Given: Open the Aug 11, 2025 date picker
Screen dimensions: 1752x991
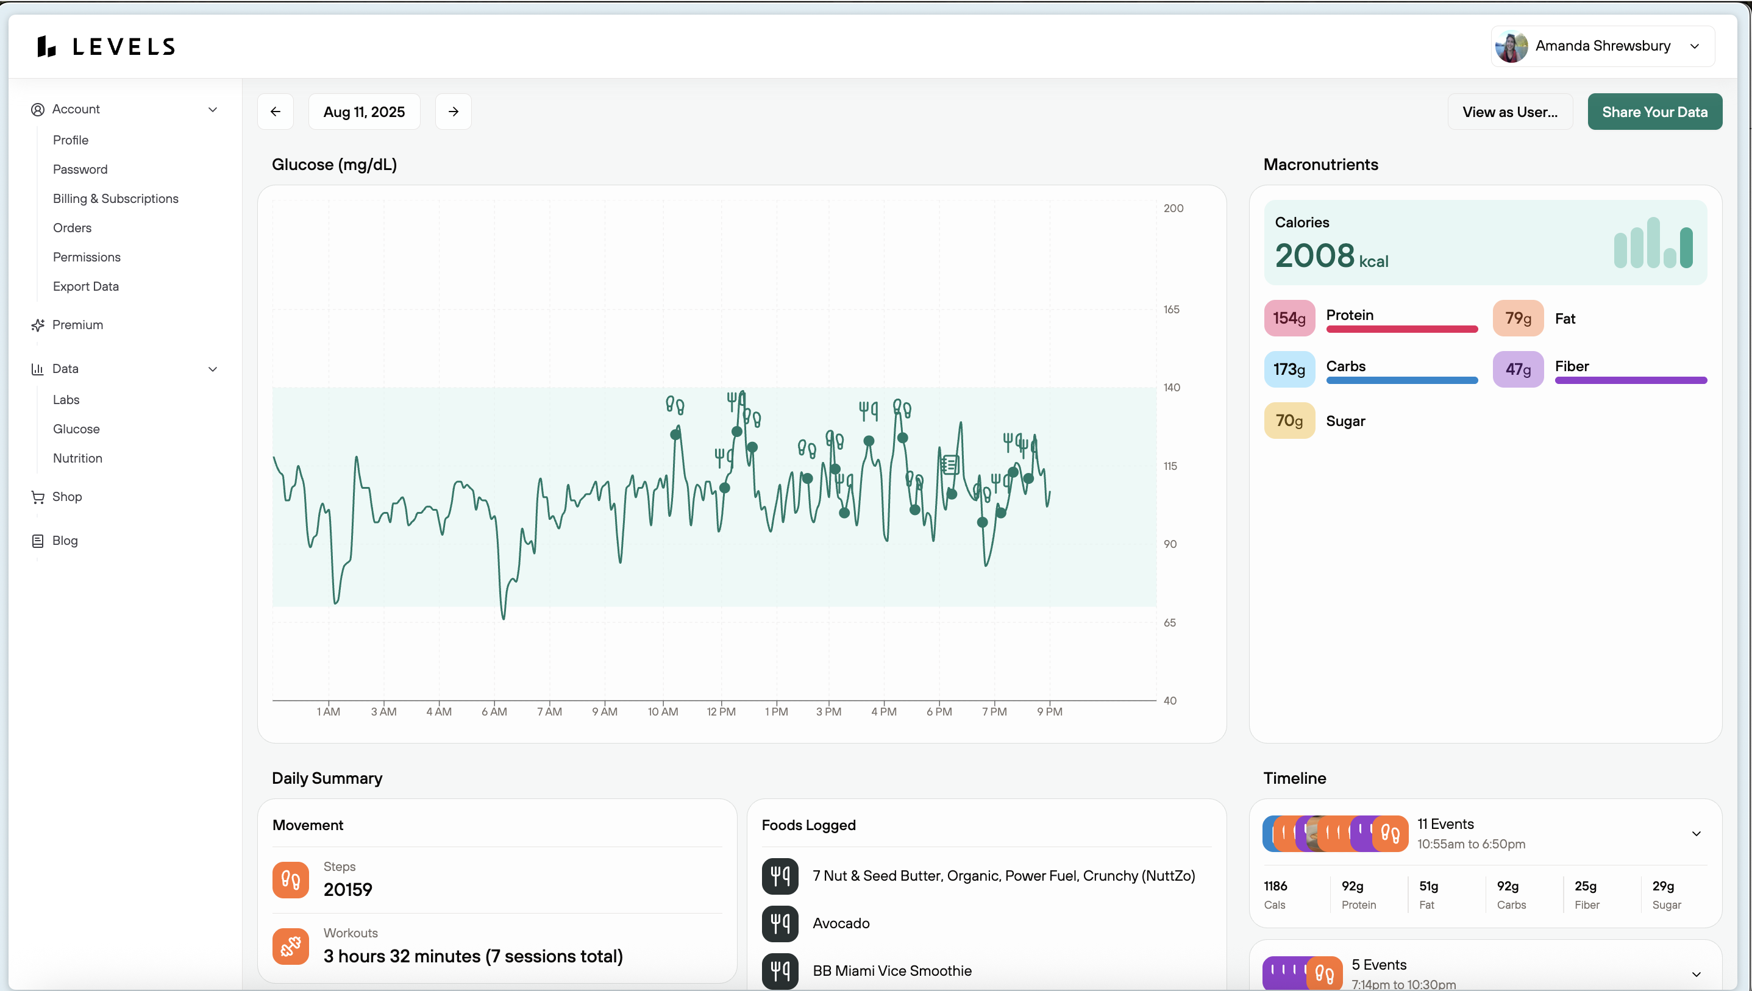Looking at the screenshot, I should pyautogui.click(x=363, y=112).
